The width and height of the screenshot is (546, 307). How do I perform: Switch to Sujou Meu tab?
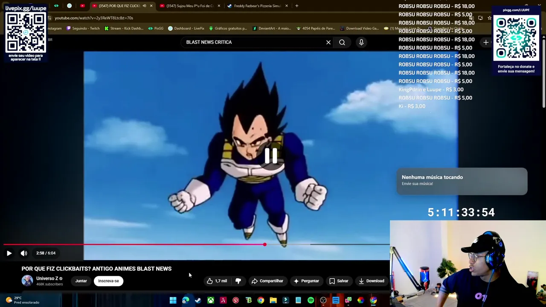190,6
